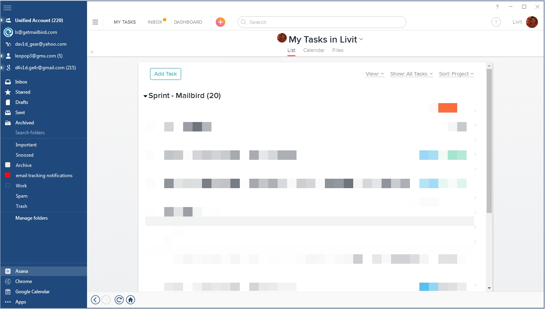Select the d4v1d.ge4r@gmail.com account
The height and width of the screenshot is (309, 545).
45,68
